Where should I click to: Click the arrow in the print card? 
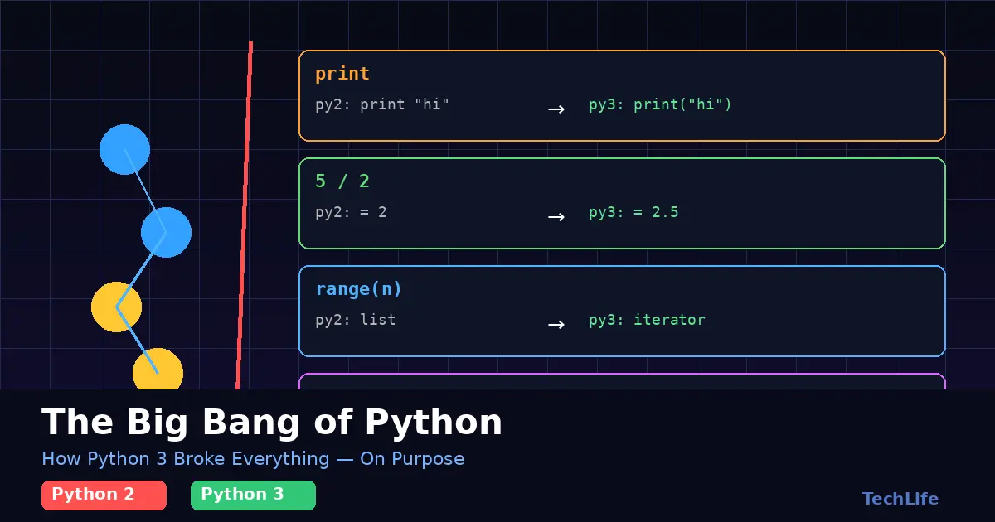(x=556, y=109)
